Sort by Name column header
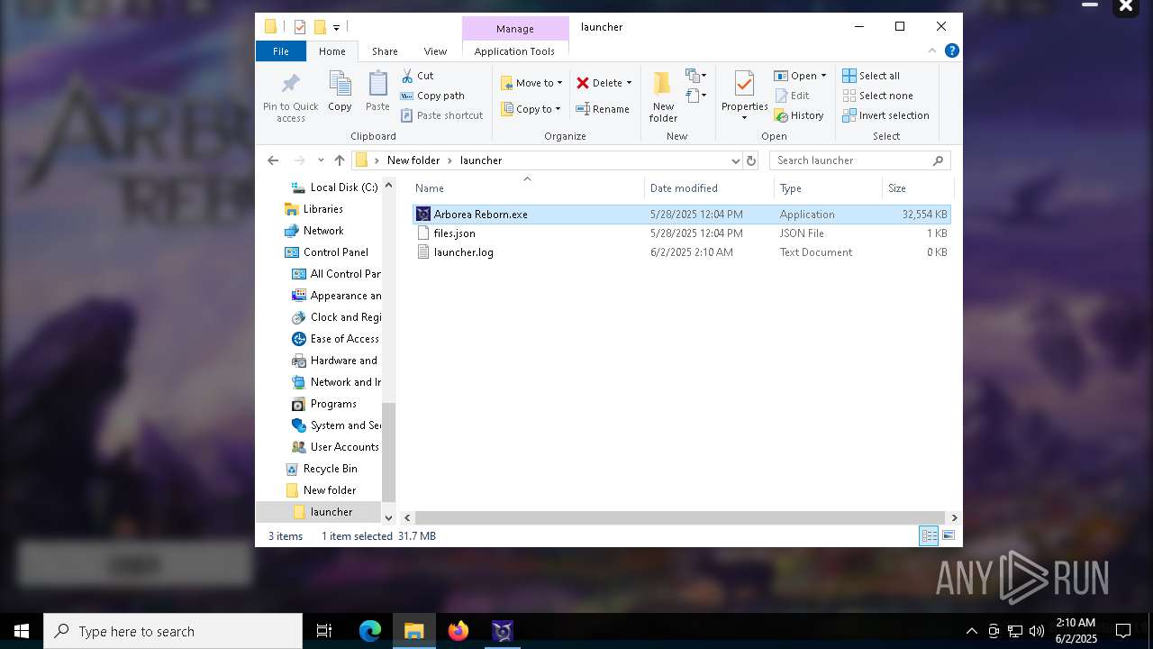Viewport: 1153px width, 649px height. [527, 188]
